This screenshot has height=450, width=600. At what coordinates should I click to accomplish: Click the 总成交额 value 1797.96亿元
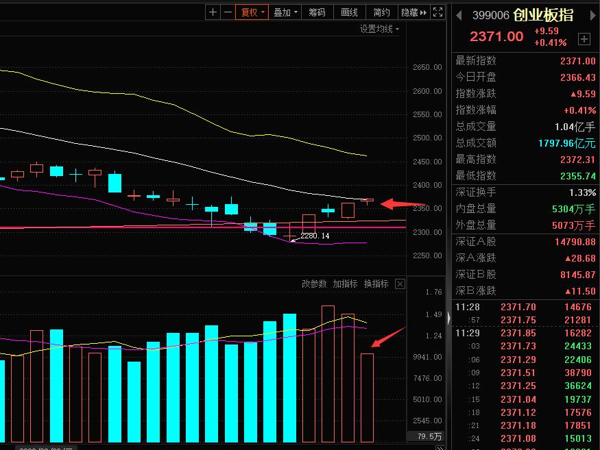(x=566, y=143)
